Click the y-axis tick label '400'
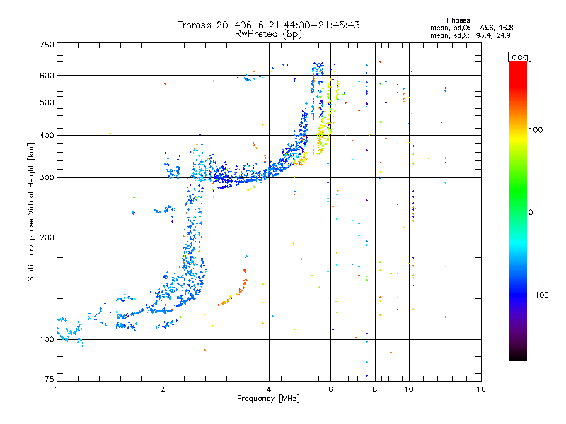 [x=47, y=136]
